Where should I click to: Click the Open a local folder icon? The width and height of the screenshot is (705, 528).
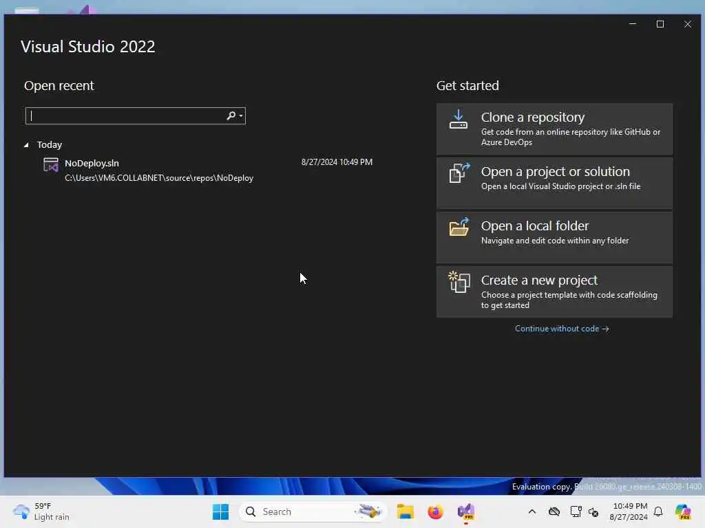click(x=459, y=227)
